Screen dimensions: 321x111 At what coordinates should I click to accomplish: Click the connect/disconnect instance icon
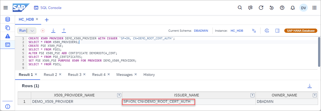[x=254, y=31]
